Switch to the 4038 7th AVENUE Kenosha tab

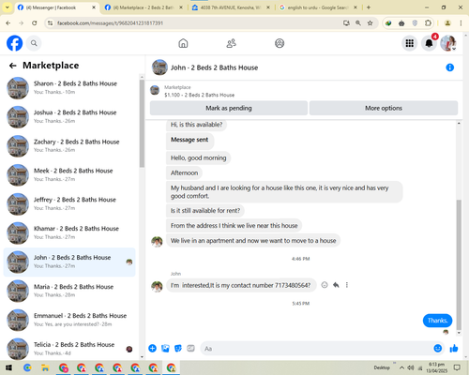231,7
